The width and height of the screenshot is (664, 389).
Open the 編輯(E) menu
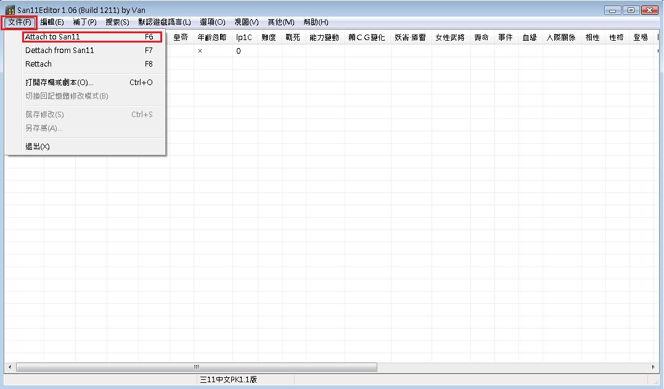coord(52,22)
